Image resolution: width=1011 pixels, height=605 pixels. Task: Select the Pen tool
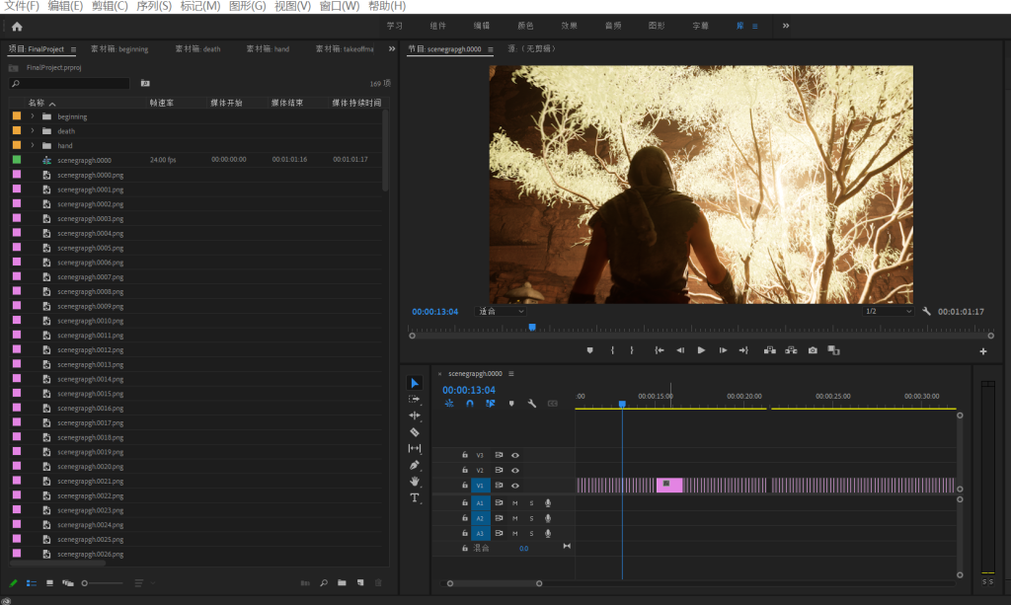coord(415,465)
